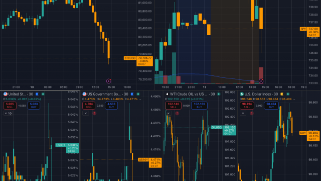Click the oil drop icon on WTI Crude chart
Image resolution: width=321 pixels, height=181 pixels.
167,94
